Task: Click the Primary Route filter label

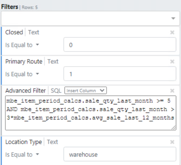Action: click(24, 61)
